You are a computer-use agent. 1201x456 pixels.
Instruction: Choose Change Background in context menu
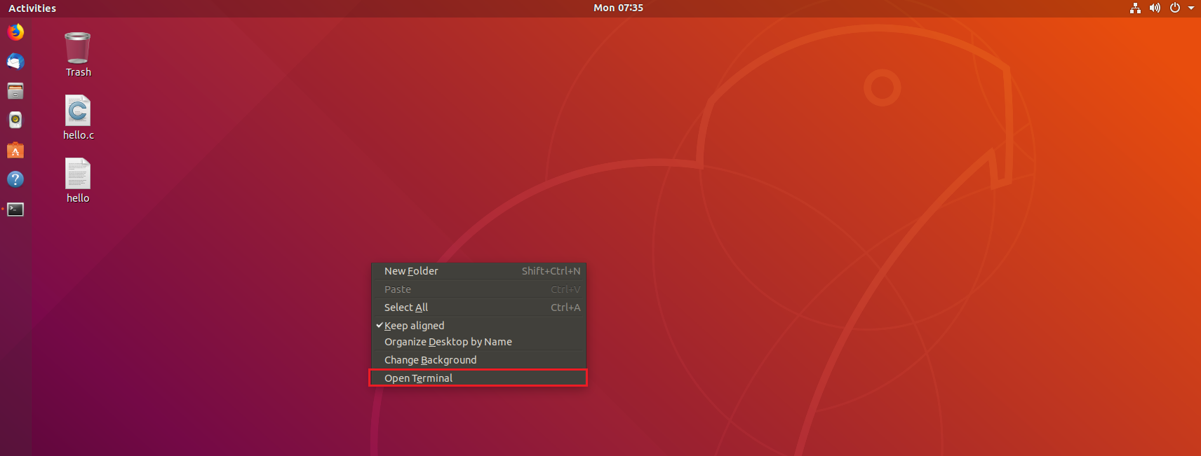478,360
